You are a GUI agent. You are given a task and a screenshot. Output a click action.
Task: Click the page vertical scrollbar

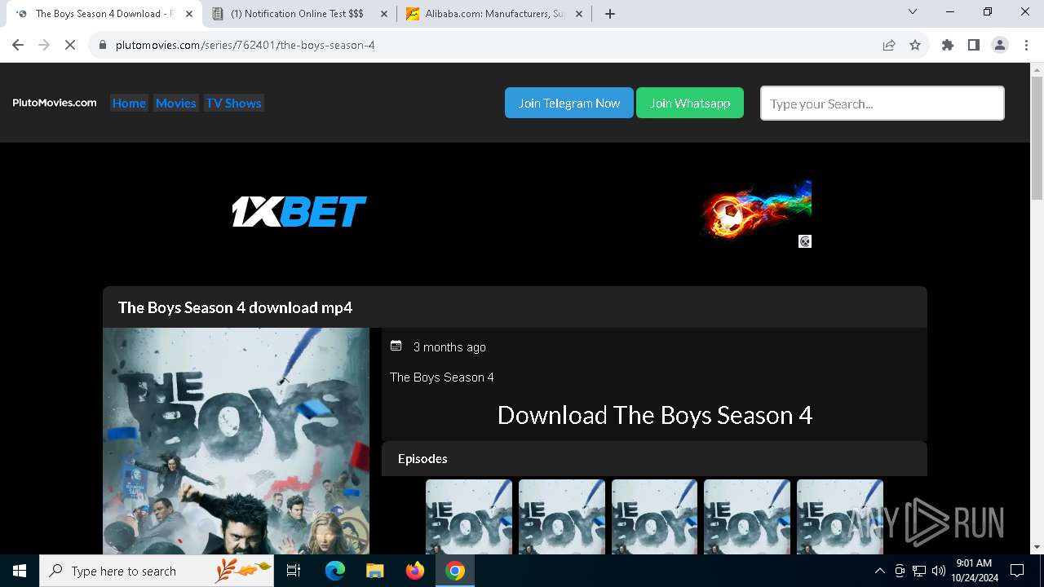coord(1037,139)
